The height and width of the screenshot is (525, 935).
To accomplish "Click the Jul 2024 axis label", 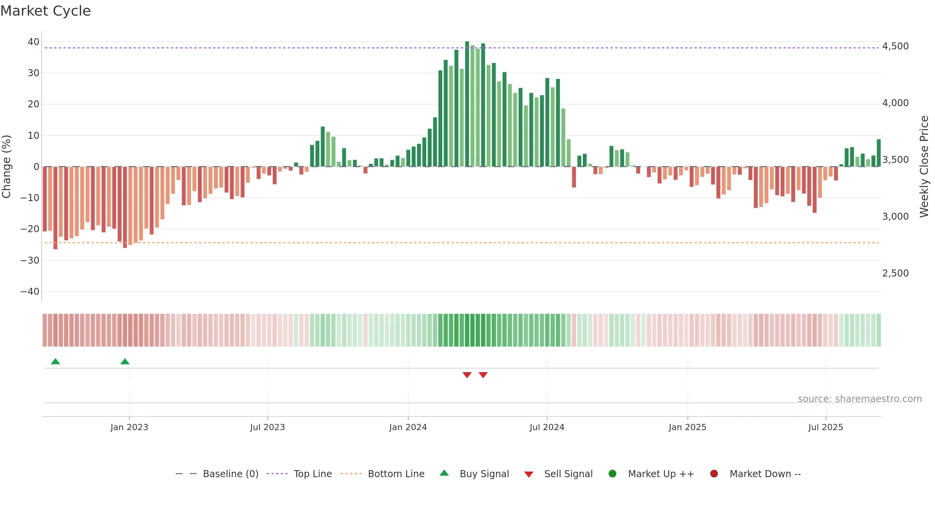I will 547,427.
